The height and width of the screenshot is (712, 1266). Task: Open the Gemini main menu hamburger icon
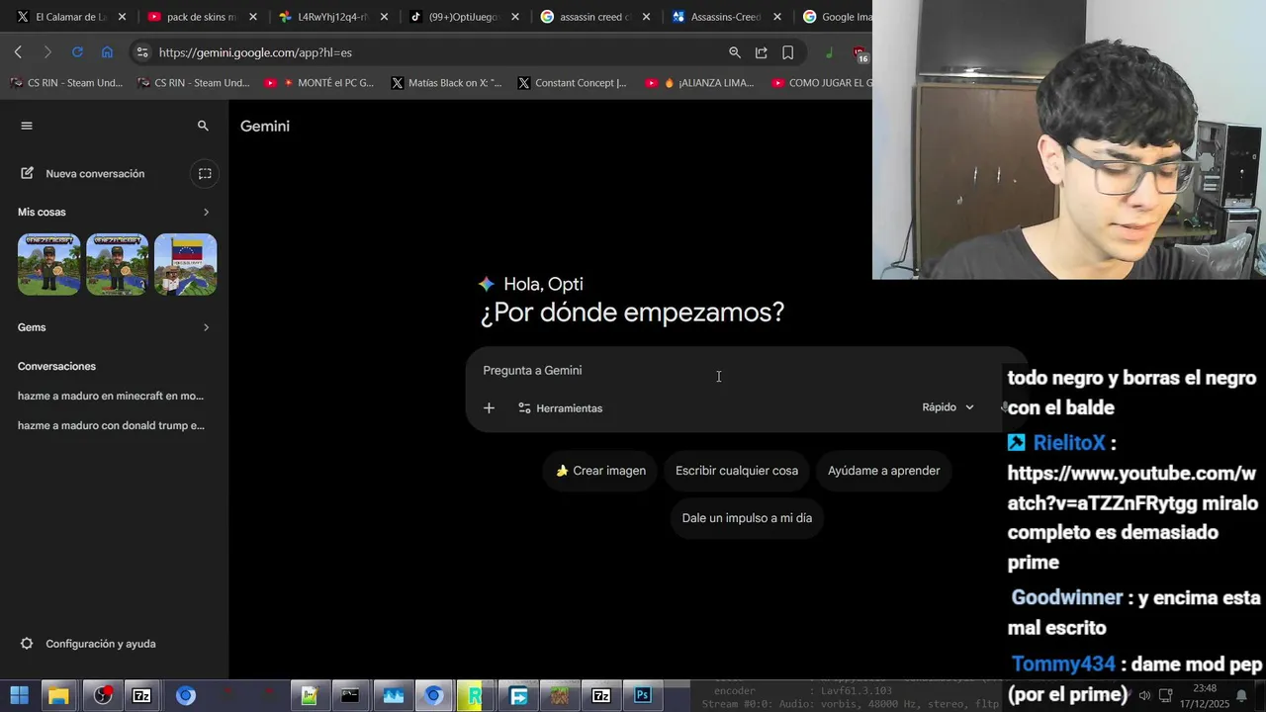(x=27, y=126)
